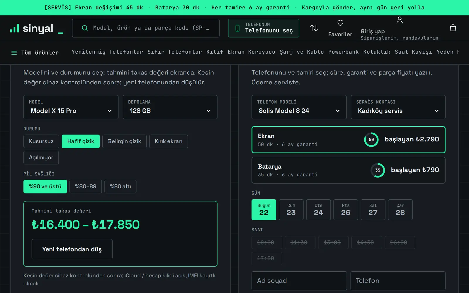Open Kulaklık category
The height and width of the screenshot is (293, 469).
point(377,52)
